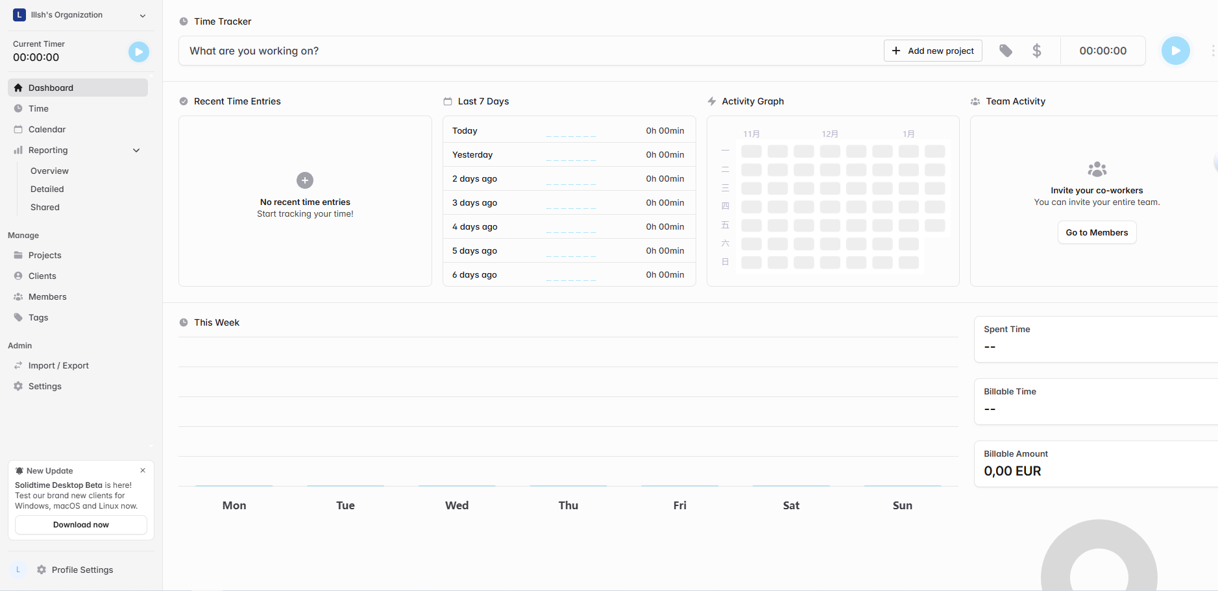This screenshot has height=591, width=1218.
Task: Click the Profile Settings gear icon
Action: (42, 570)
